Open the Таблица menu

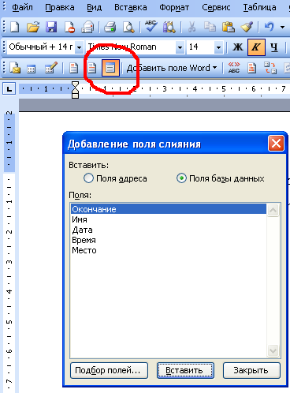[259, 7]
